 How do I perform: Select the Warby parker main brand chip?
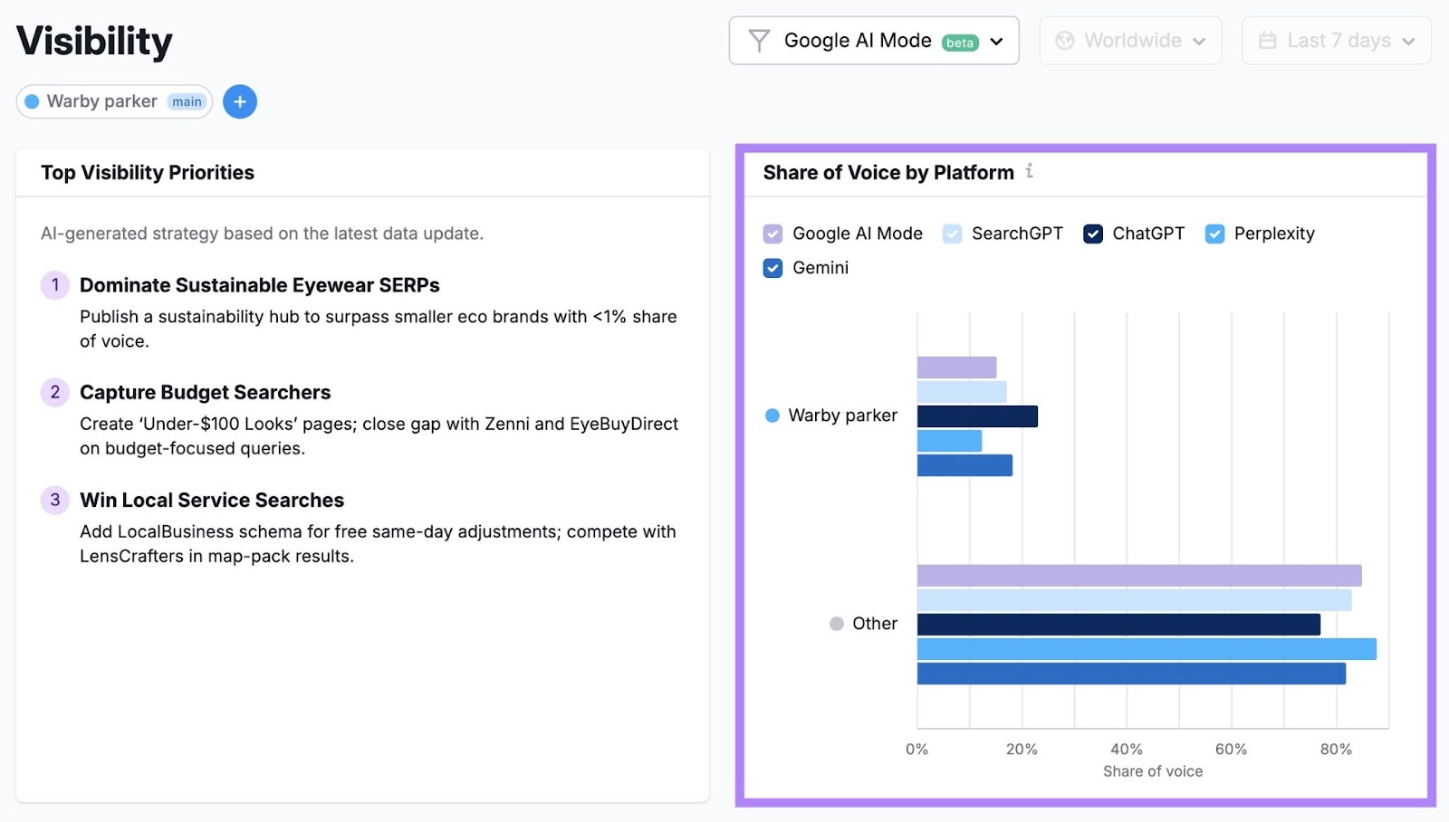pos(114,101)
